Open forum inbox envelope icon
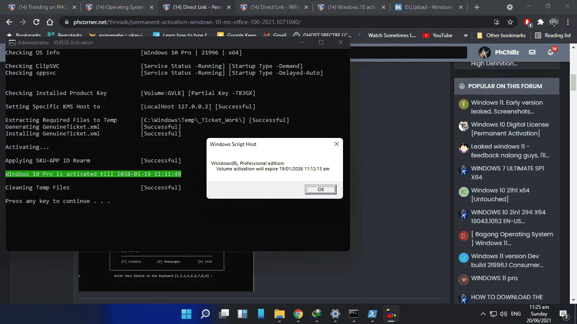Viewport: 577px width, 324px height. coord(532,52)
